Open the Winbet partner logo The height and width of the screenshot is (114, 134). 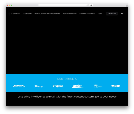click(x=116, y=86)
